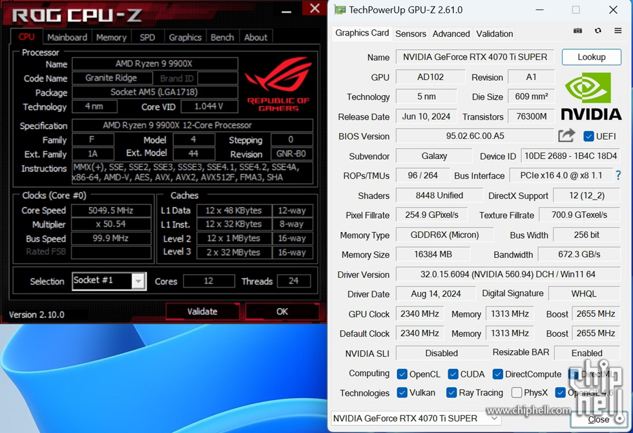Open the GPU-Z hamburger menu
Image resolution: width=633 pixels, height=433 pixels.
[x=617, y=31]
